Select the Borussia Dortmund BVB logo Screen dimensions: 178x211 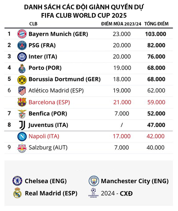[22, 80]
